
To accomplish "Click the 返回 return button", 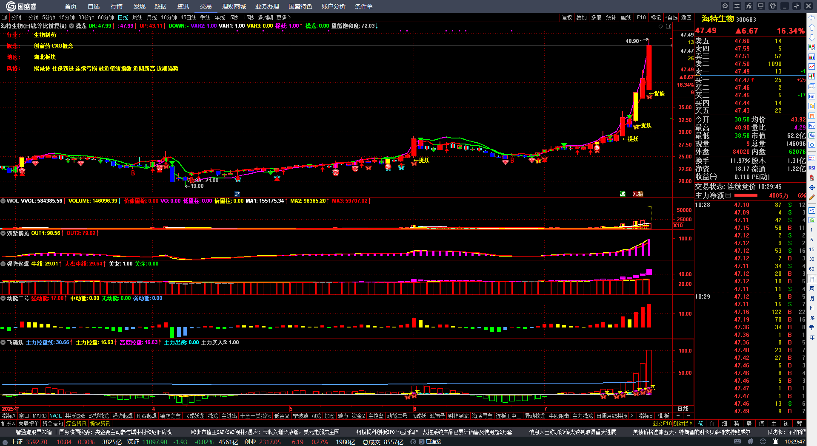I will [686, 17].
